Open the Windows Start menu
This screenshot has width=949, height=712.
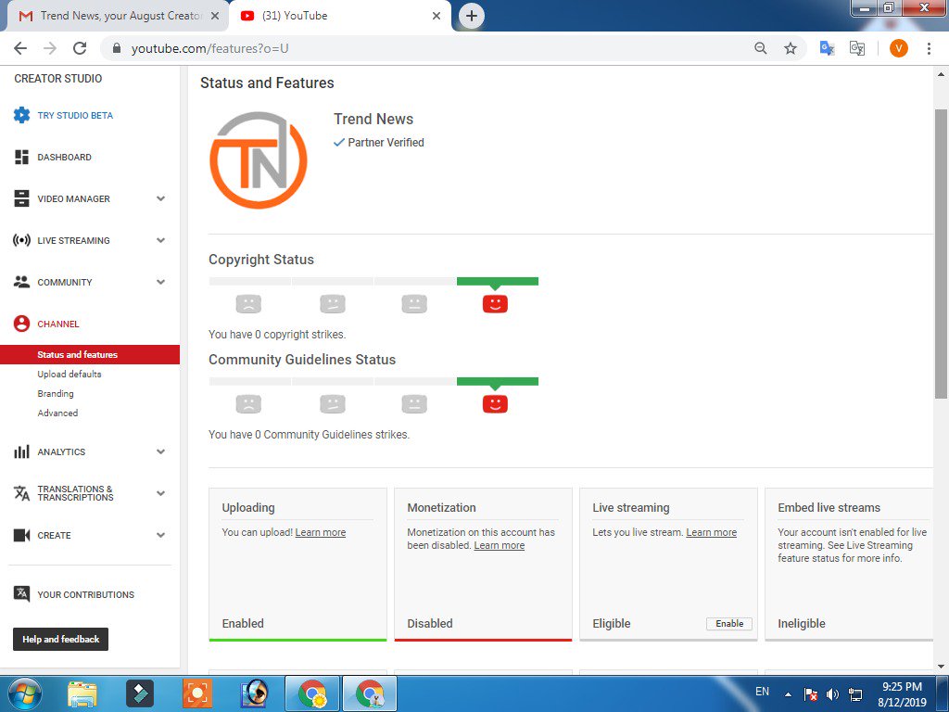tap(24, 693)
